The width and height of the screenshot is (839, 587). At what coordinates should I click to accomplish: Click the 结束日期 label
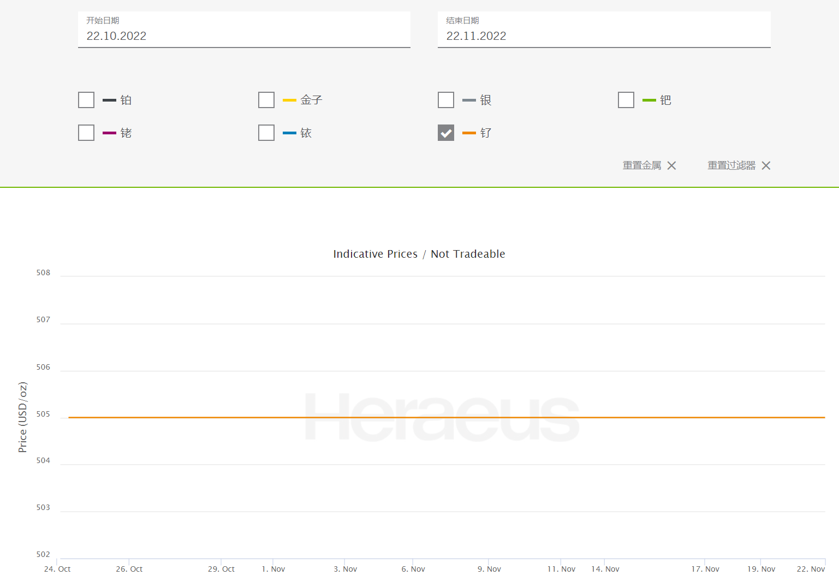pyautogui.click(x=462, y=20)
